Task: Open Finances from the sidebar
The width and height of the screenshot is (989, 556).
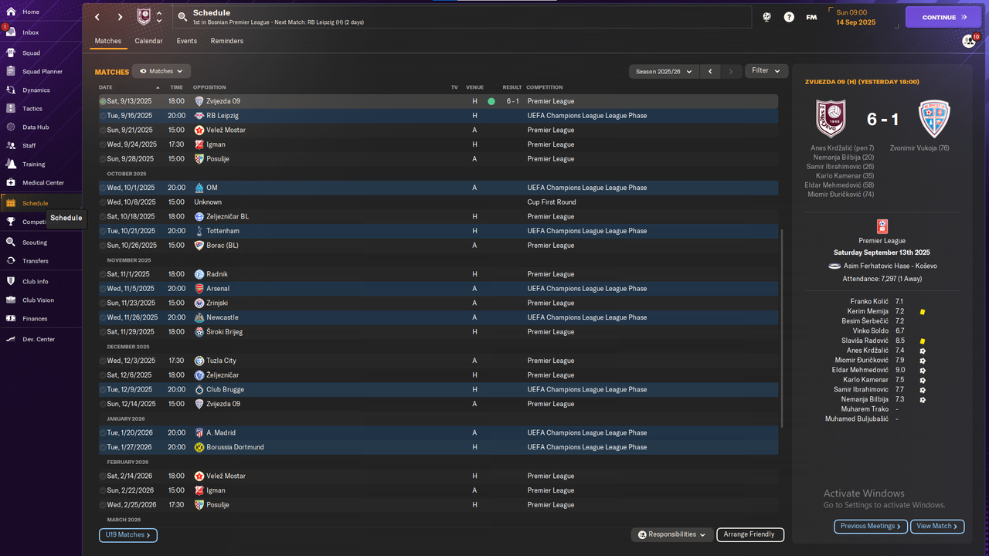Action: pyautogui.click(x=35, y=319)
